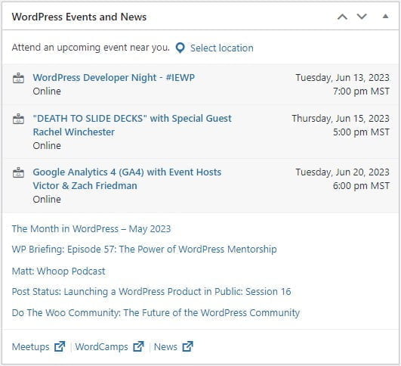
Task: Click the WordPress Developer Night meetup icon
Action: click(x=18, y=78)
